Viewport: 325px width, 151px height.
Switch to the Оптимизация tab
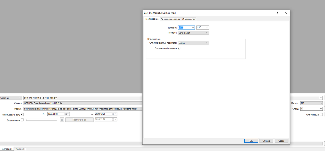tap(189, 19)
